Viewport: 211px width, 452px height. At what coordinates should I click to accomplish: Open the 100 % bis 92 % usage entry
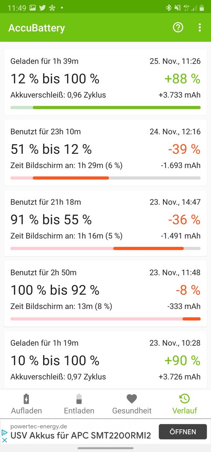pyautogui.click(x=105, y=293)
